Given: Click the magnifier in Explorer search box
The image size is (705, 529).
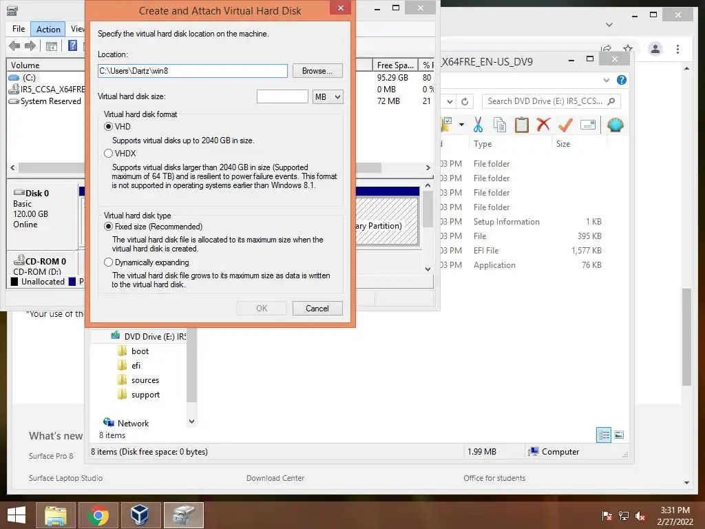Looking at the screenshot, I should coord(611,101).
